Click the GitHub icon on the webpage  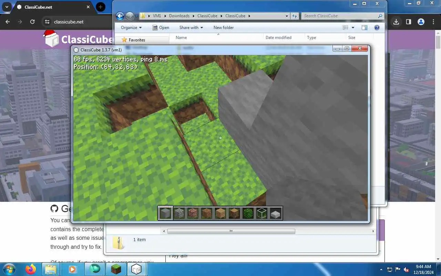point(54,208)
